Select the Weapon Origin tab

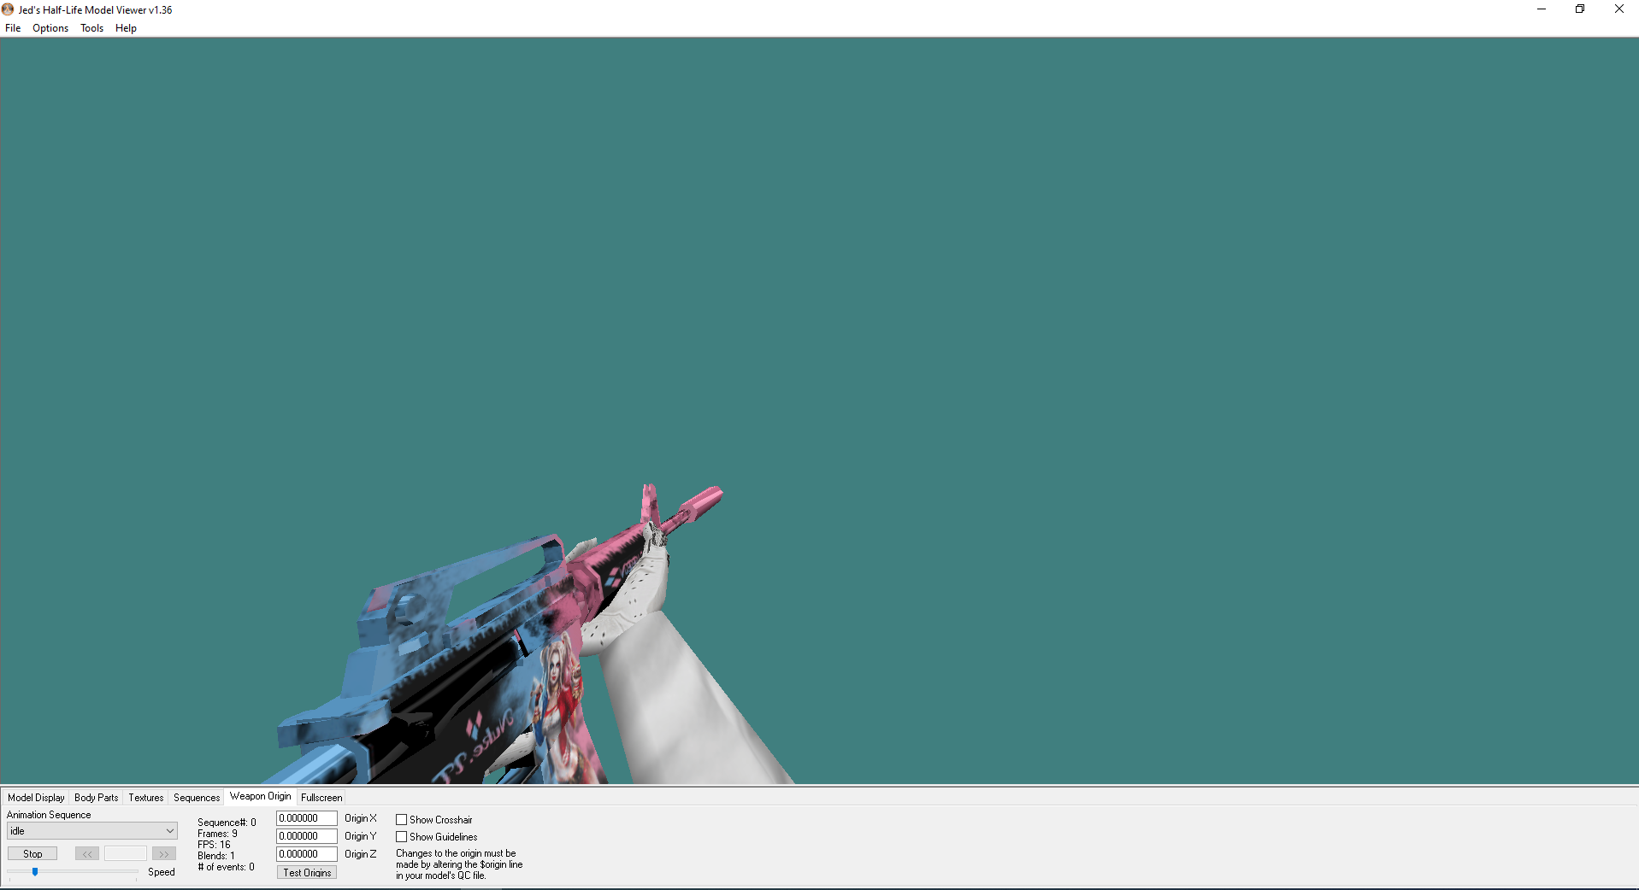[260, 796]
